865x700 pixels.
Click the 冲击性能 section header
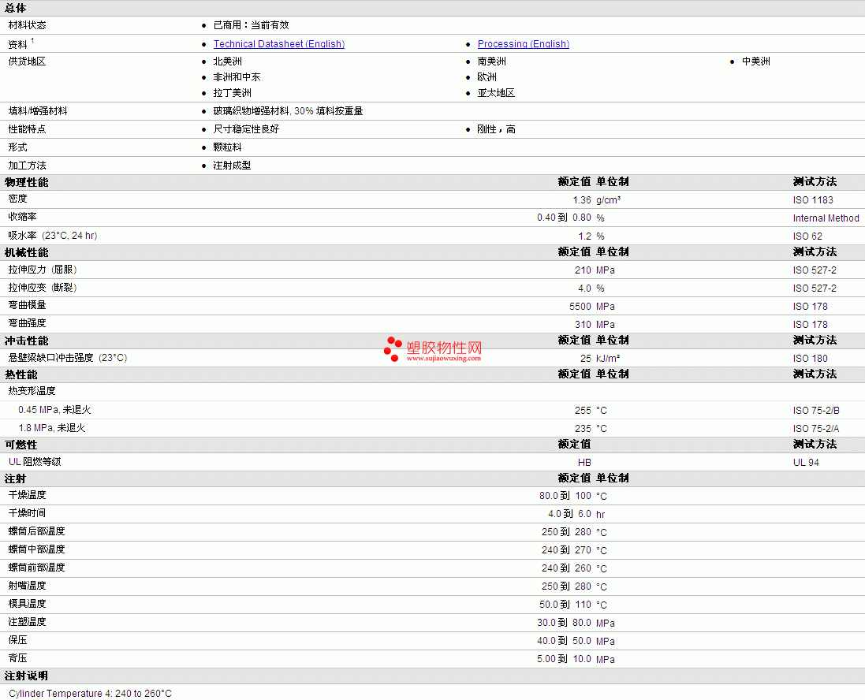[x=27, y=341]
